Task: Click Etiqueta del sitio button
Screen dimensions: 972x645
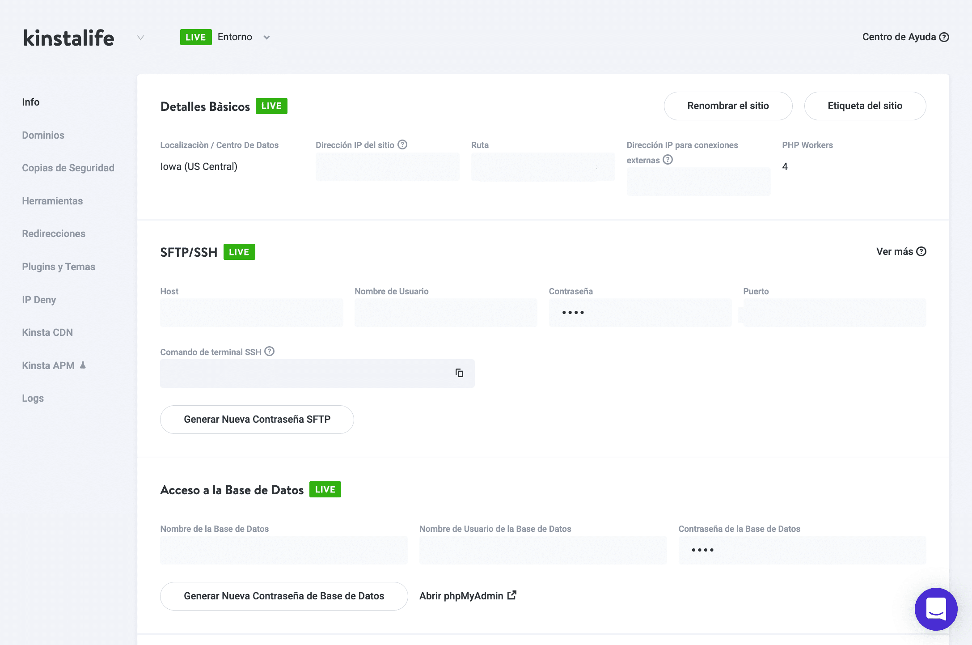Action: pyautogui.click(x=865, y=106)
